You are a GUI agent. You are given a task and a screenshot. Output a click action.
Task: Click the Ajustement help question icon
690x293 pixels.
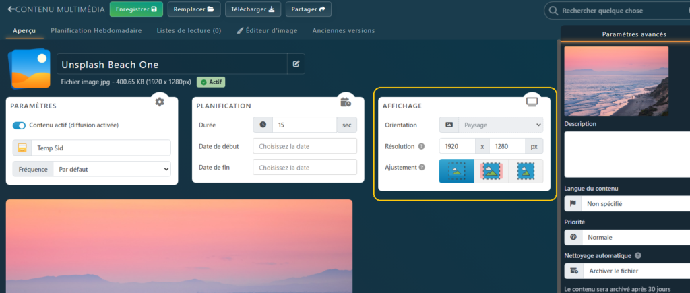click(422, 168)
